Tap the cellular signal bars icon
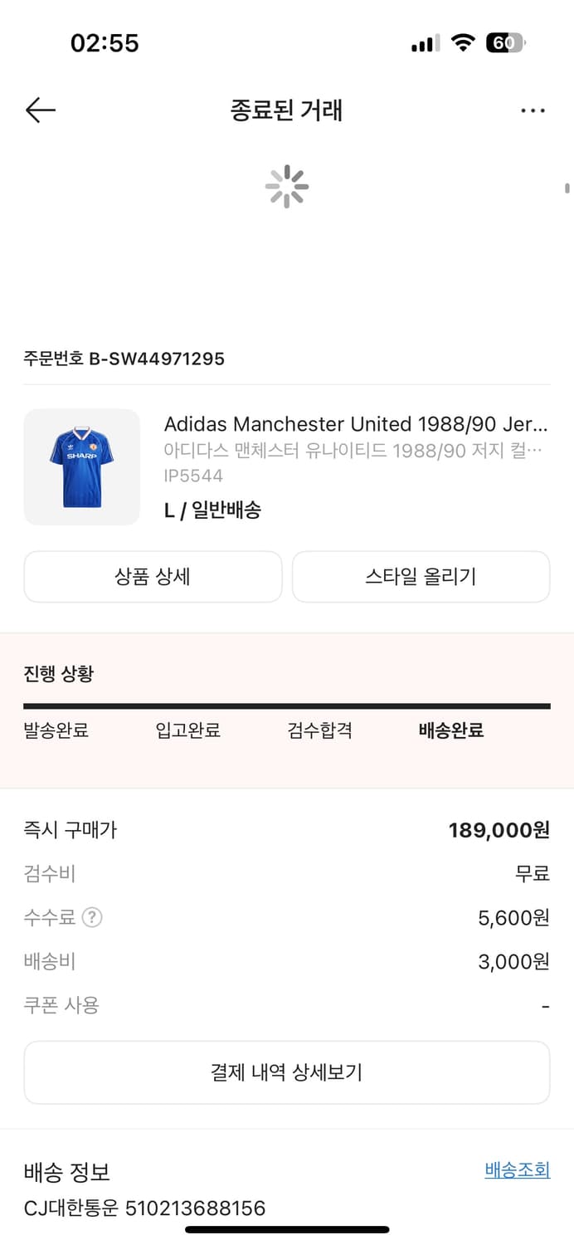The width and height of the screenshot is (574, 1245). point(426,43)
